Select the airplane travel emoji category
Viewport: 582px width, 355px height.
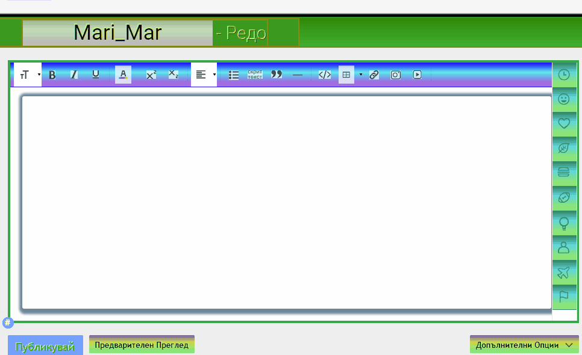(x=564, y=273)
